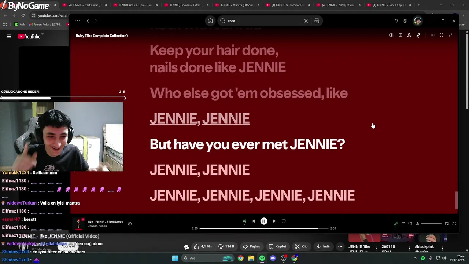469x264 pixels.
Task: Skip to the next track
Action: pos(274,221)
